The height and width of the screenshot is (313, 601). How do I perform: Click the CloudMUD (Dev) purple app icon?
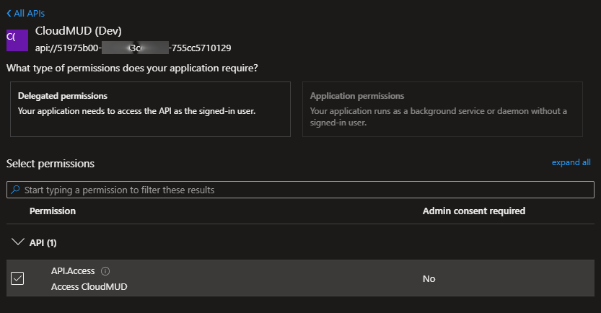click(17, 40)
